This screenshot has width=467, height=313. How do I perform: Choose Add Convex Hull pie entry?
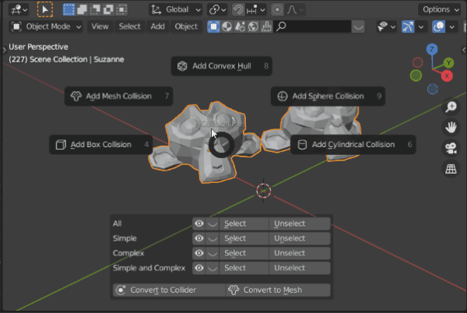point(222,66)
